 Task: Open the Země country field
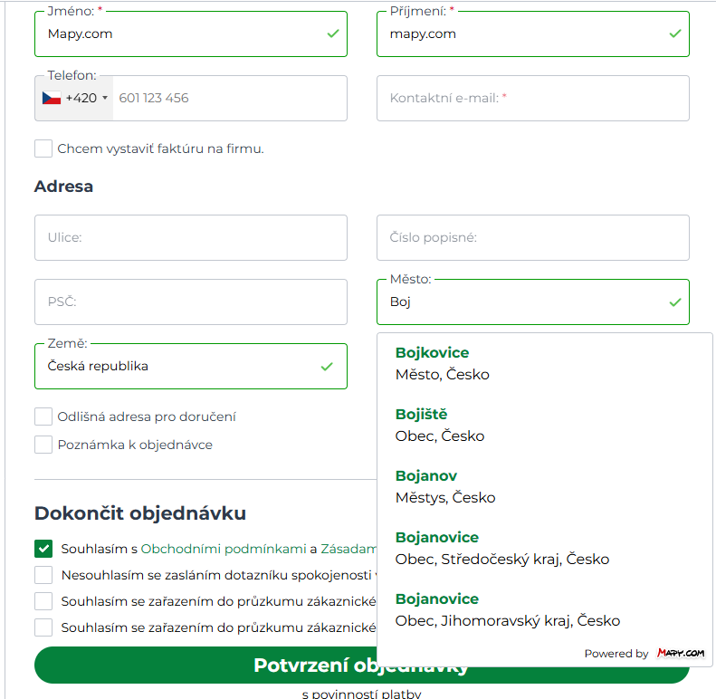191,367
